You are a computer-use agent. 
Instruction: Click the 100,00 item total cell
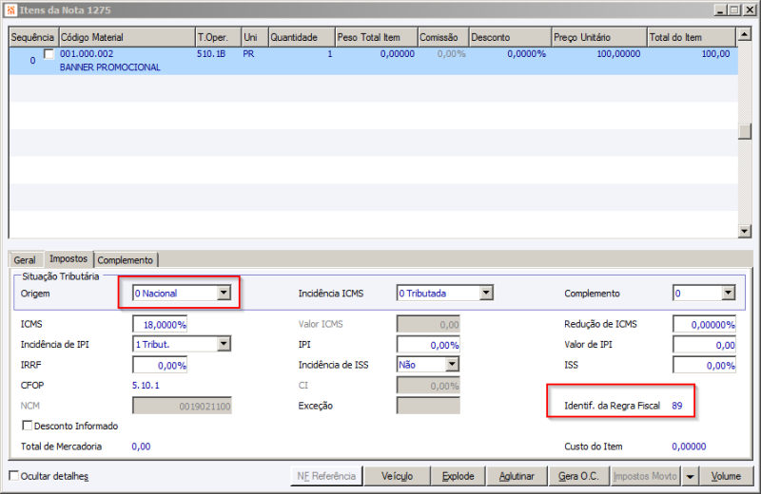pyautogui.click(x=715, y=54)
